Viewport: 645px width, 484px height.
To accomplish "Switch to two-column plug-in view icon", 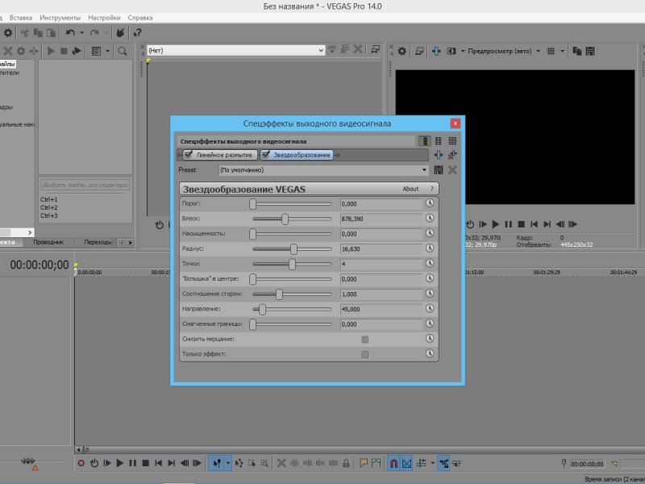I will [439, 140].
